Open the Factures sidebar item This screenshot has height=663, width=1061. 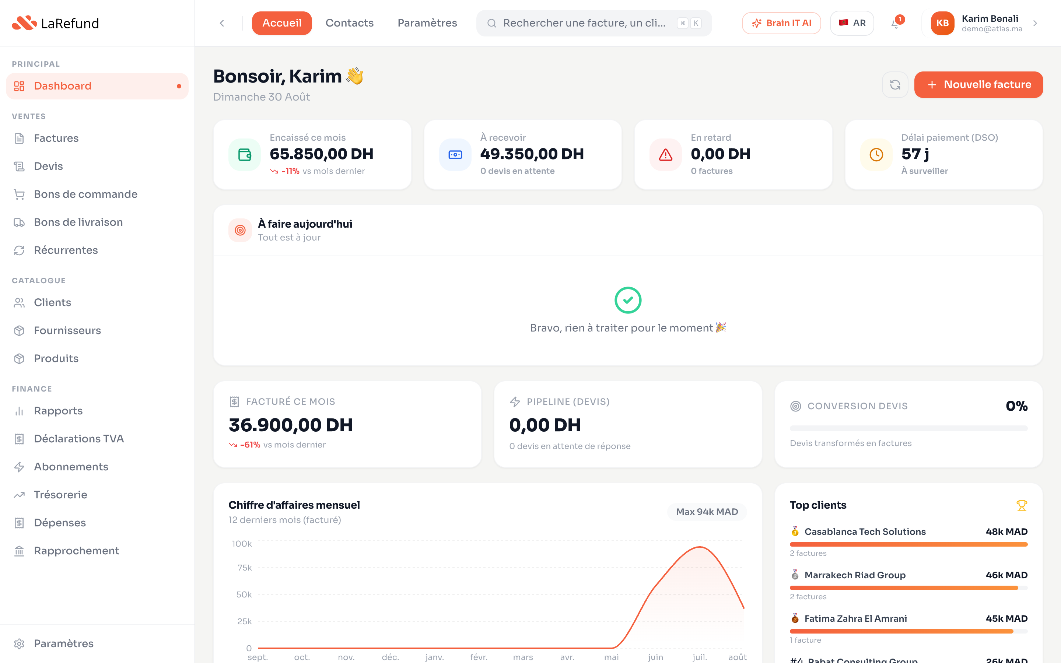(97, 138)
